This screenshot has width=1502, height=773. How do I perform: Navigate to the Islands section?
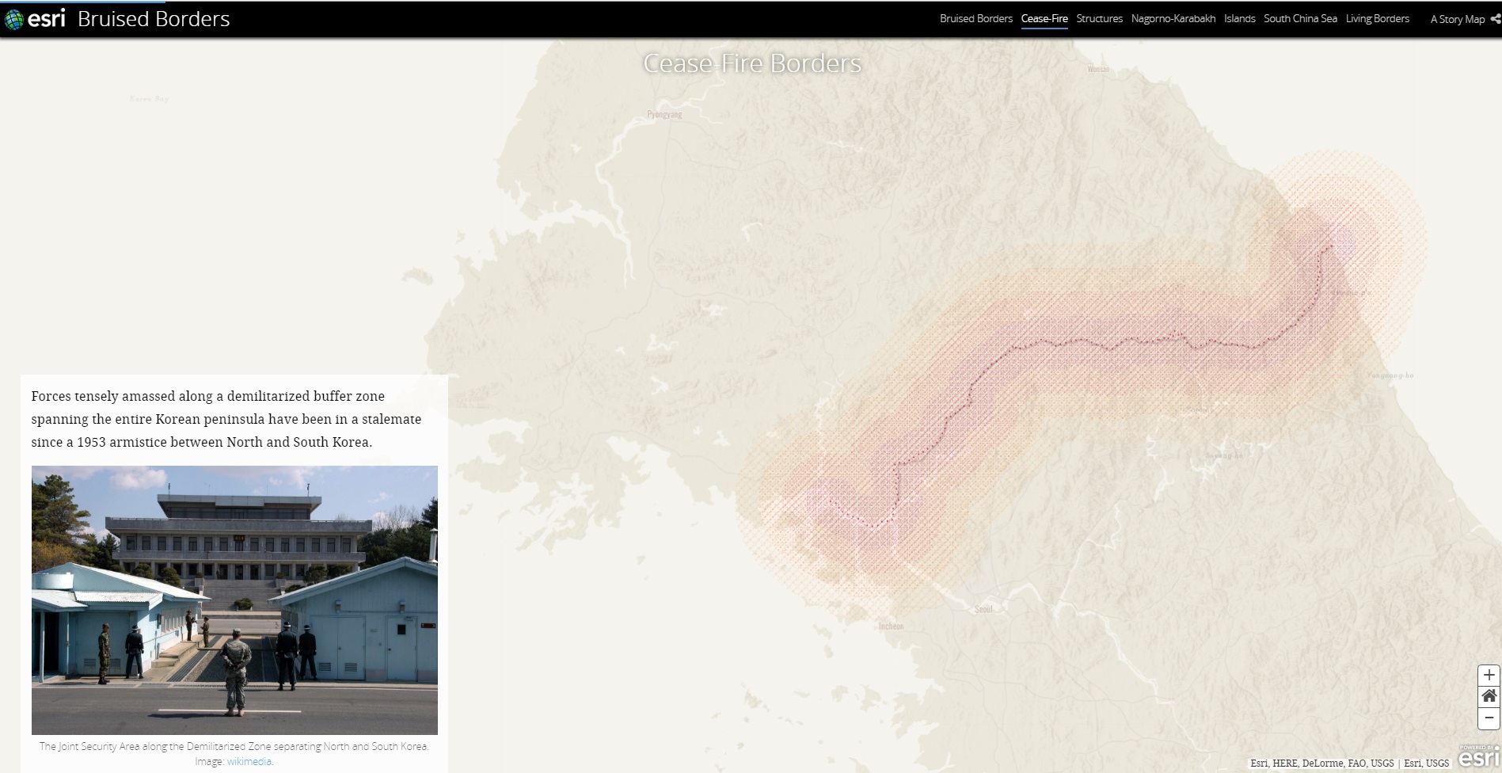pyautogui.click(x=1239, y=19)
